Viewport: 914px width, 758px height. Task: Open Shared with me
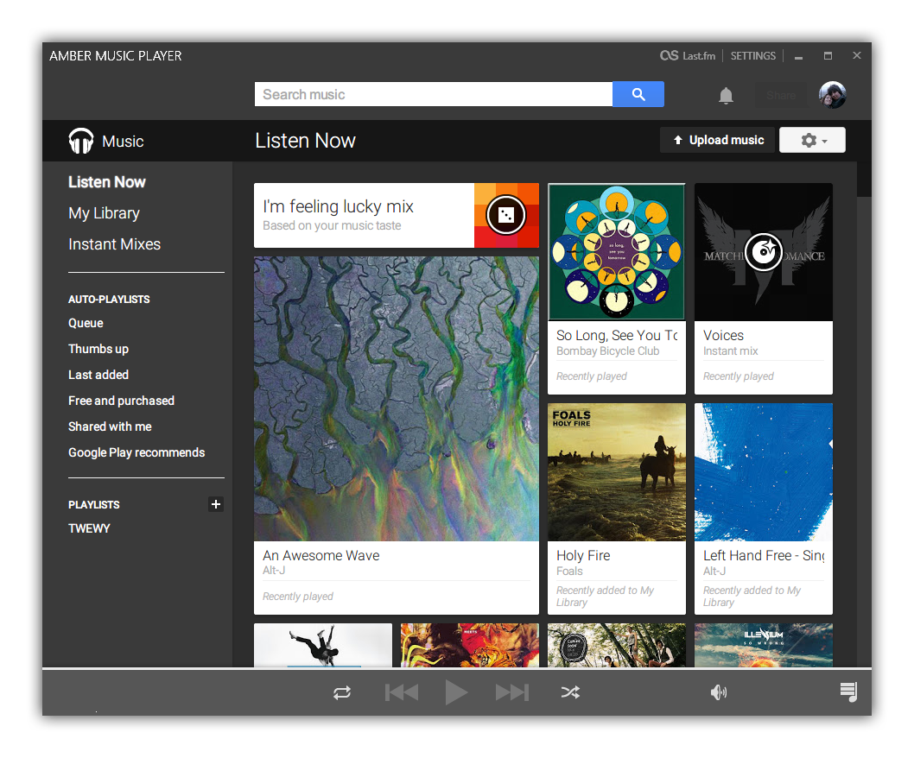[x=110, y=426]
